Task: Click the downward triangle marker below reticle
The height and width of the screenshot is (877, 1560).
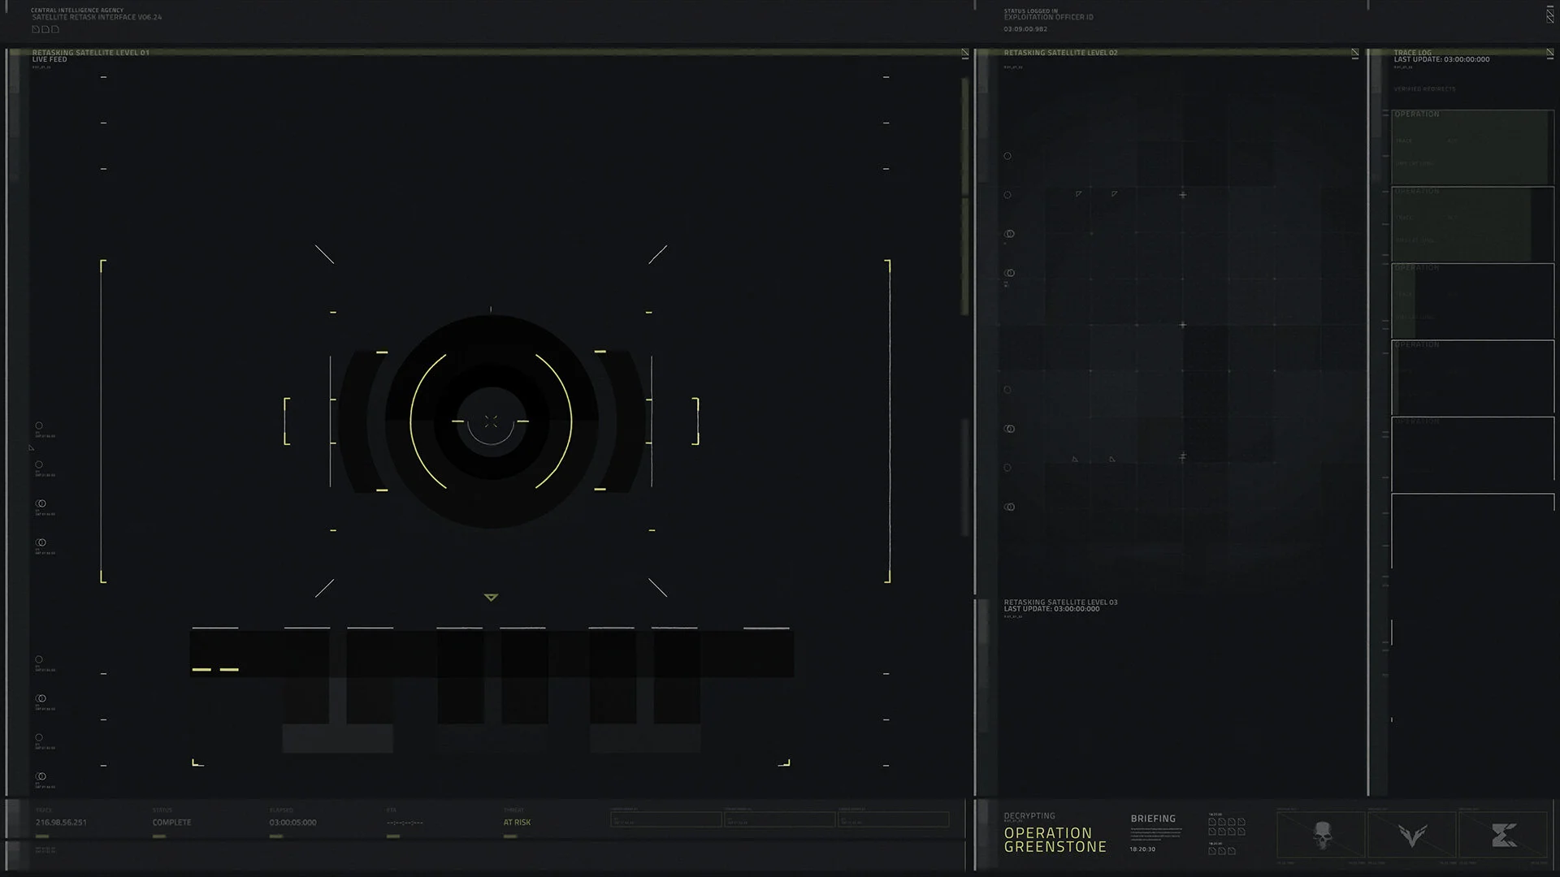Action: coord(491,598)
